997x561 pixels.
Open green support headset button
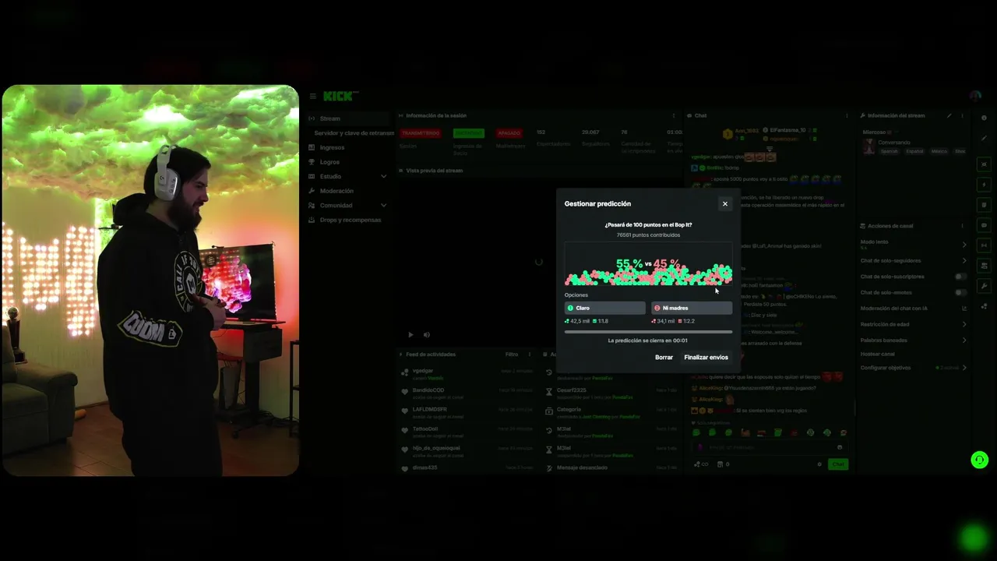tap(980, 460)
